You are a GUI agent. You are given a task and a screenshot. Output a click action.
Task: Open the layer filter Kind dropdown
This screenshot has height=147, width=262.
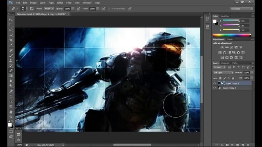pyautogui.click(x=219, y=67)
